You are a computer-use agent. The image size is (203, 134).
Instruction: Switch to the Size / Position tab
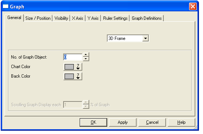pyautogui.click(x=38, y=18)
